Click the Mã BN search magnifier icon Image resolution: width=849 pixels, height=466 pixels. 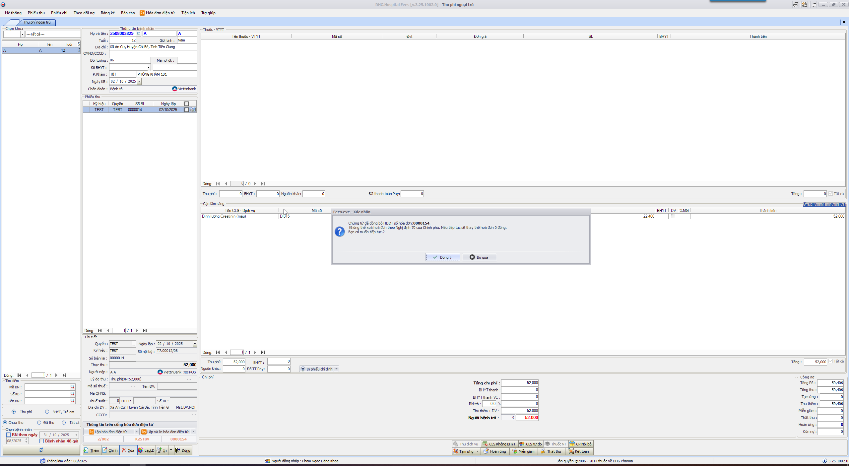(73, 387)
